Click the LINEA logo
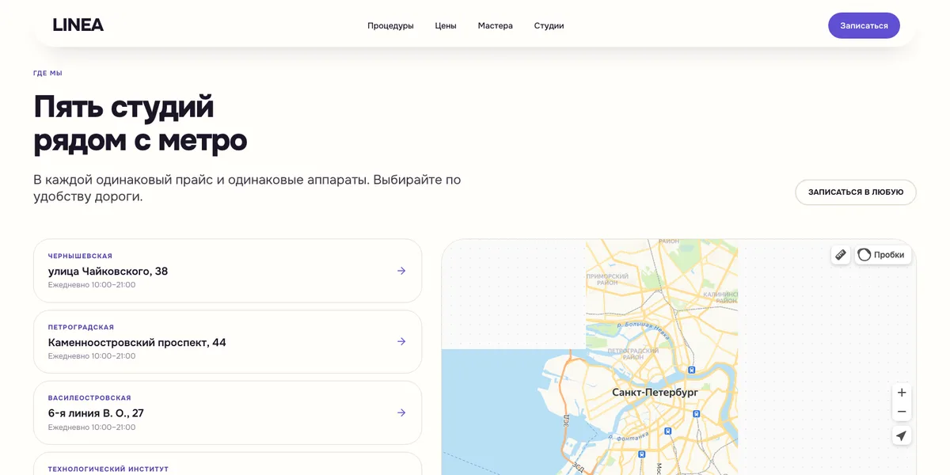 [x=78, y=25]
